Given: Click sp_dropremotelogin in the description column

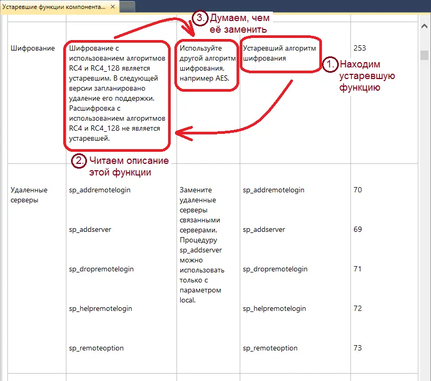Looking at the screenshot, I should coord(101,269).
